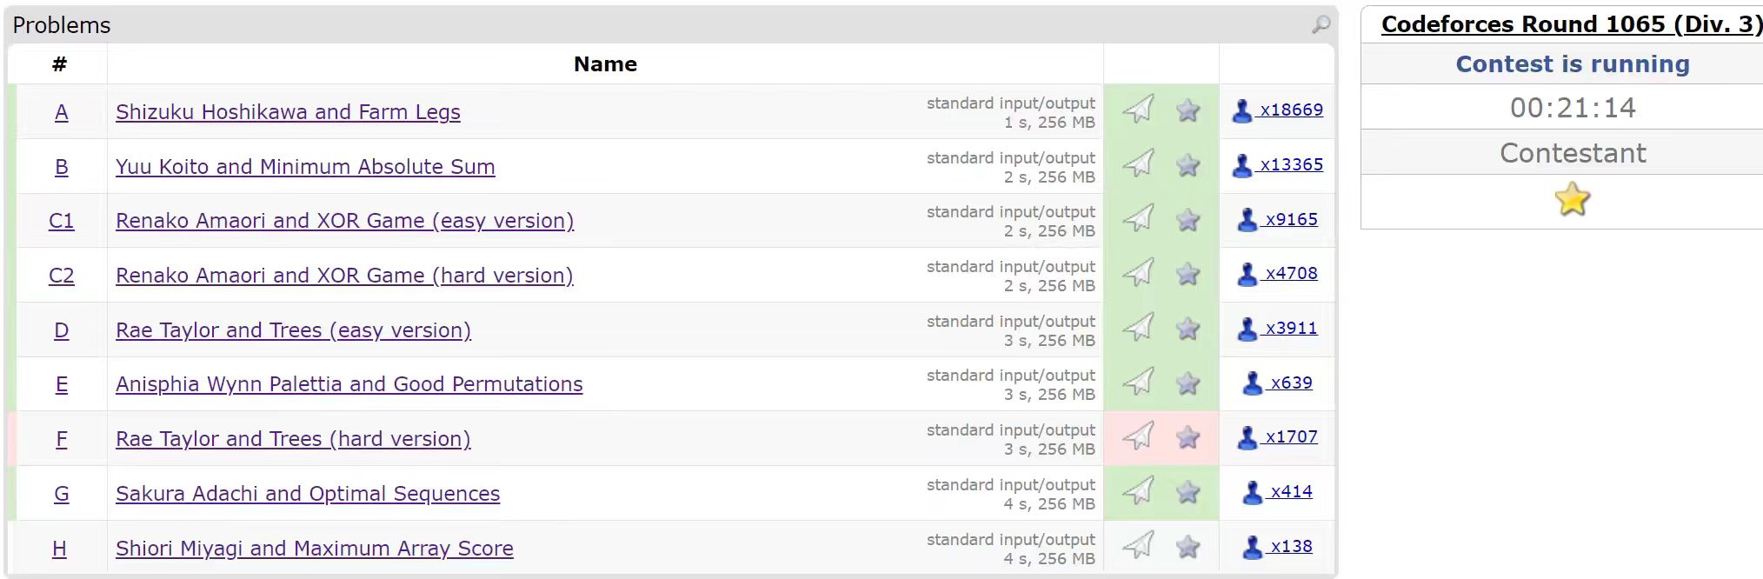
Task: Click problem index C1 link
Action: 61,221
